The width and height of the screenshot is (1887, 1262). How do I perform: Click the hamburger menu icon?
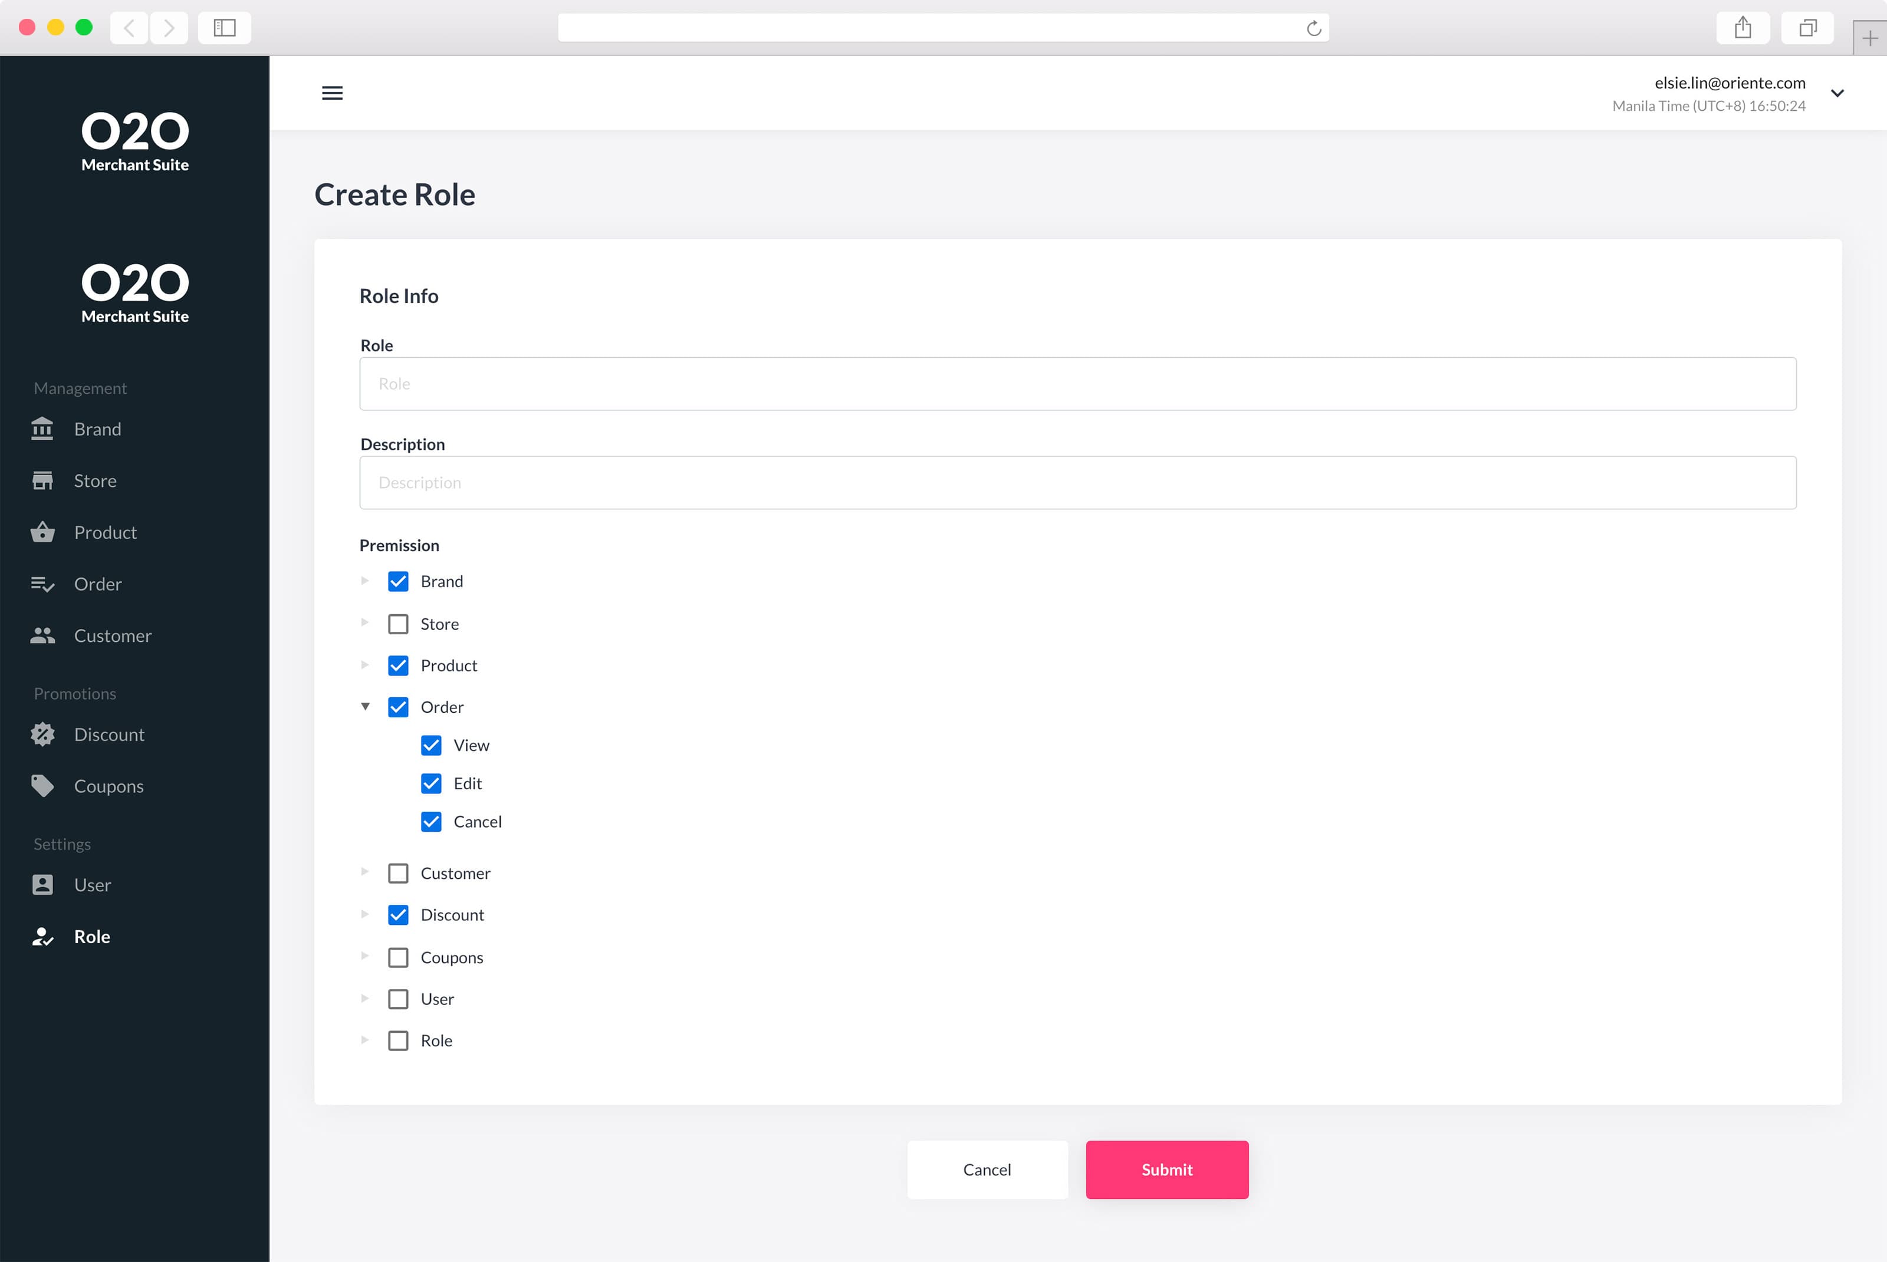point(331,93)
